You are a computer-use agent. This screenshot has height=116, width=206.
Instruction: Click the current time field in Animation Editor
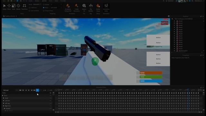(x=44, y=90)
